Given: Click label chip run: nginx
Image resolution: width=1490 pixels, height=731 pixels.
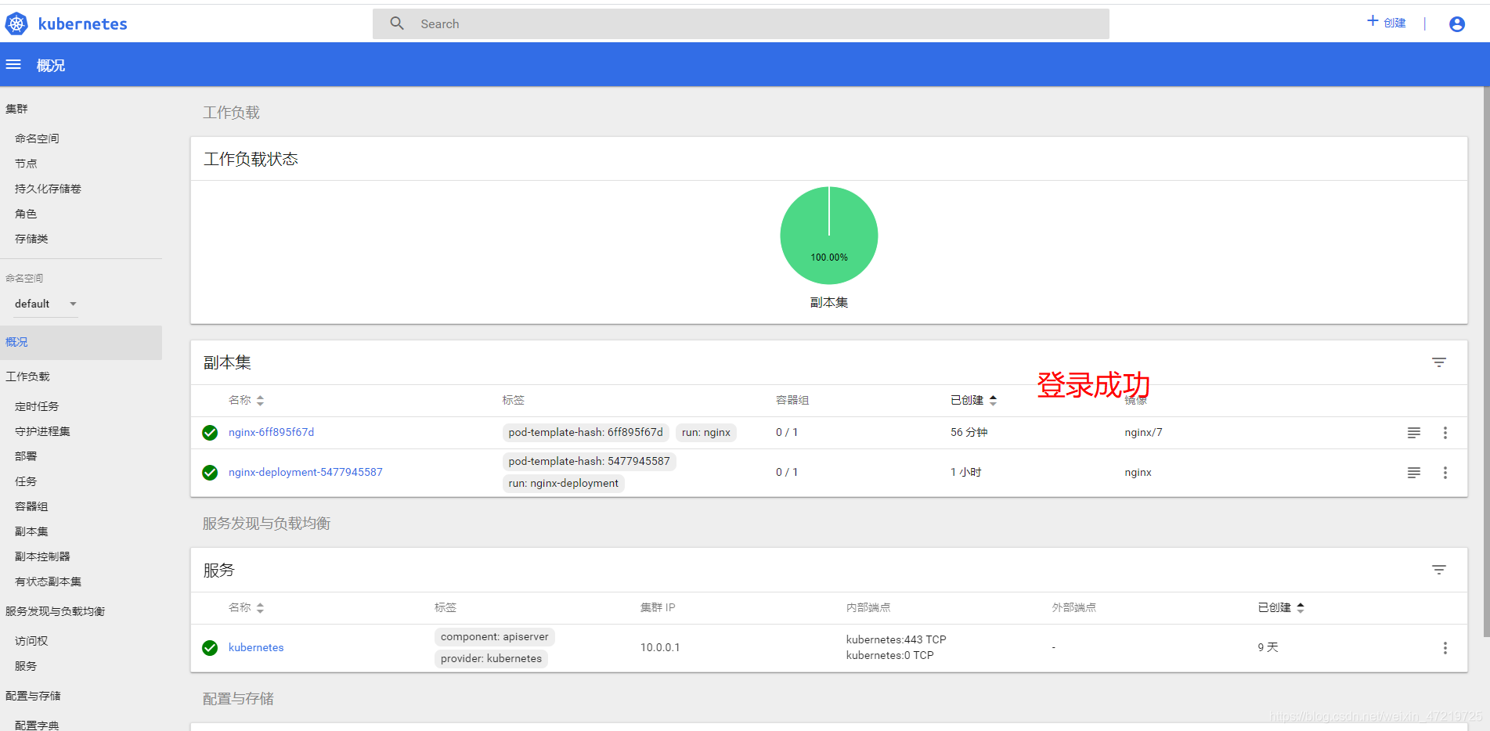Looking at the screenshot, I should (706, 432).
